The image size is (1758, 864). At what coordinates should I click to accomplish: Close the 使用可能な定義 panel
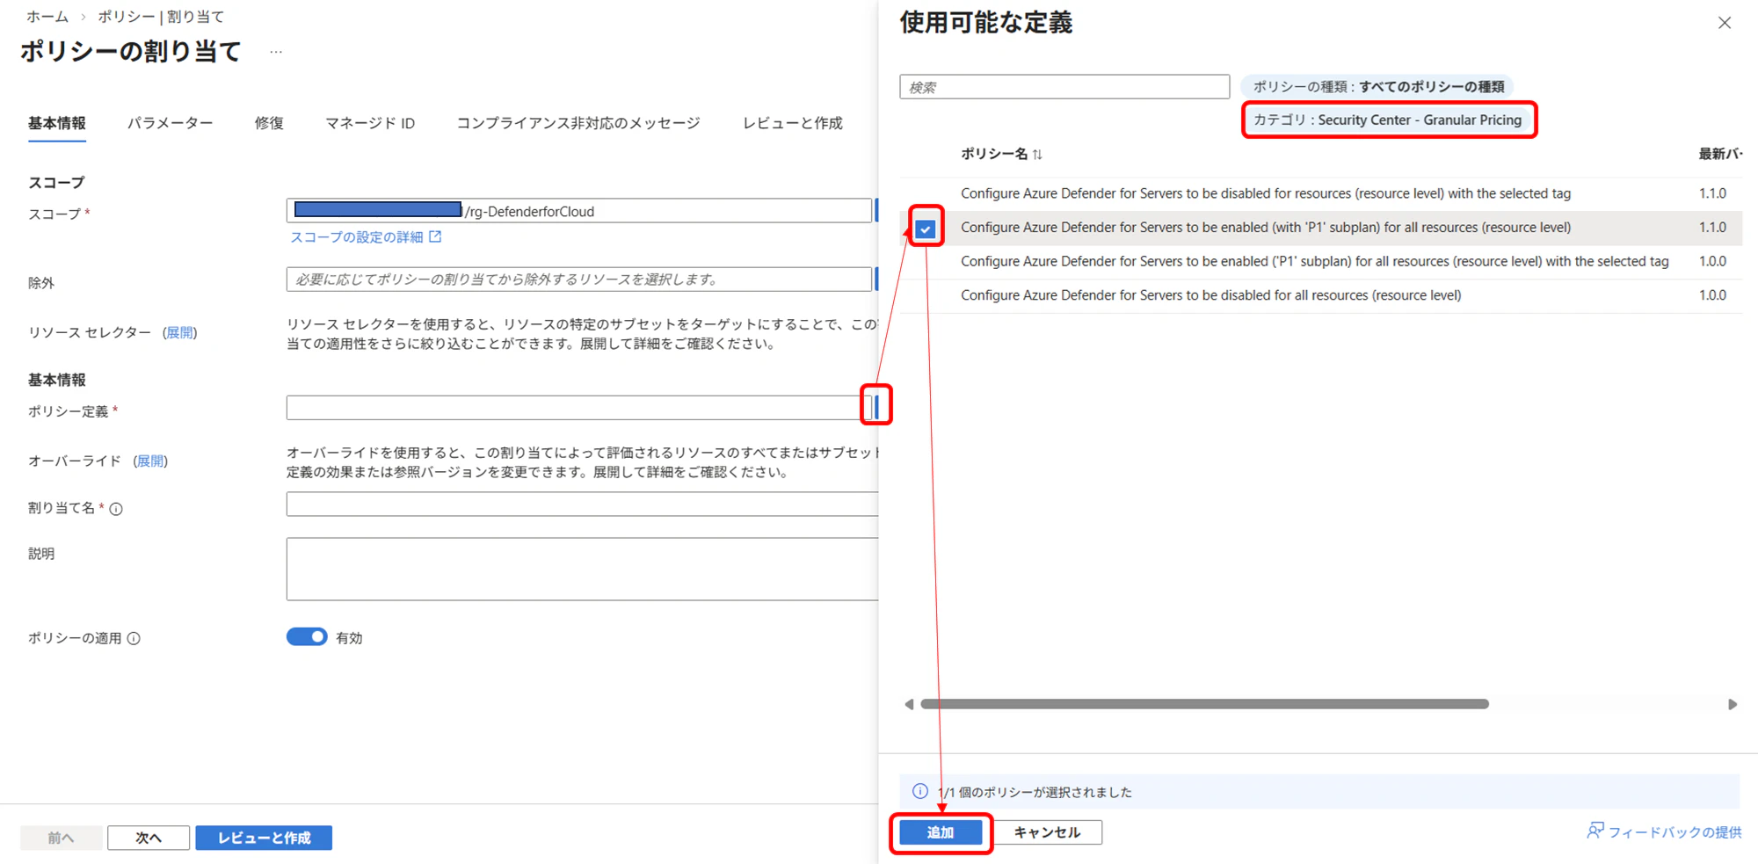click(x=1725, y=23)
